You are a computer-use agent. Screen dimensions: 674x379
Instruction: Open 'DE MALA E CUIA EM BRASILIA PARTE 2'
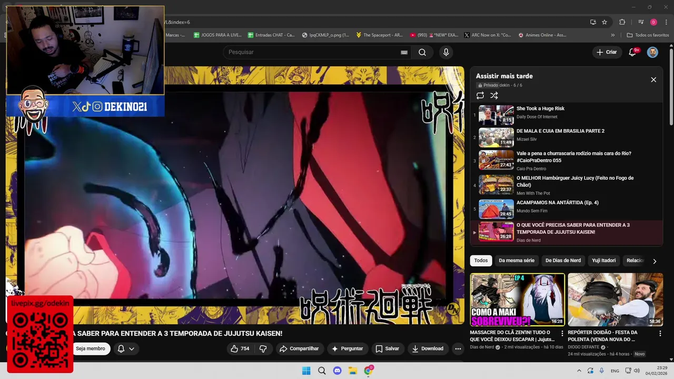click(x=566, y=137)
